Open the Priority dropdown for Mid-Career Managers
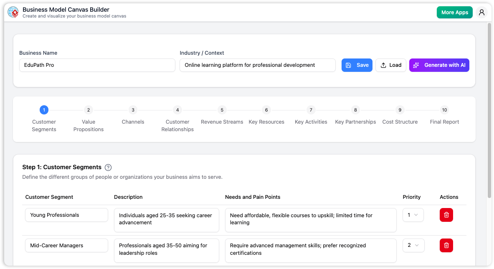This screenshot has width=494, height=269. click(413, 245)
